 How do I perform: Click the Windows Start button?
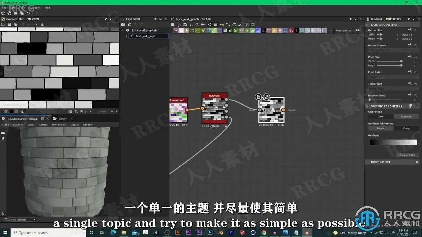click(x=5, y=233)
